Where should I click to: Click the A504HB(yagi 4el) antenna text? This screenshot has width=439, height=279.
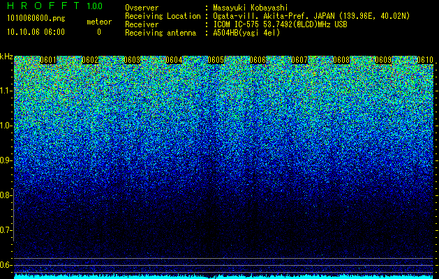click(246, 33)
